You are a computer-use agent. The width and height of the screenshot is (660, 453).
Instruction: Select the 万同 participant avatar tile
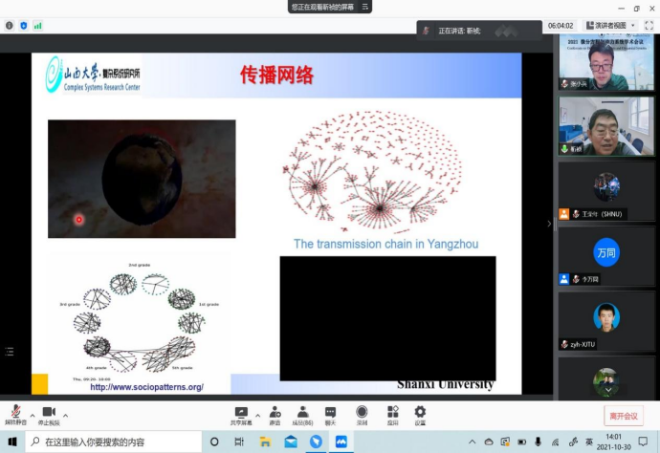[x=606, y=253]
